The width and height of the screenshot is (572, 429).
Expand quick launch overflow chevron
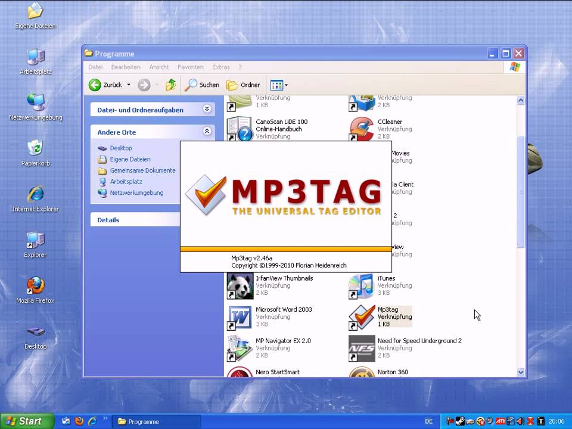[105, 418]
